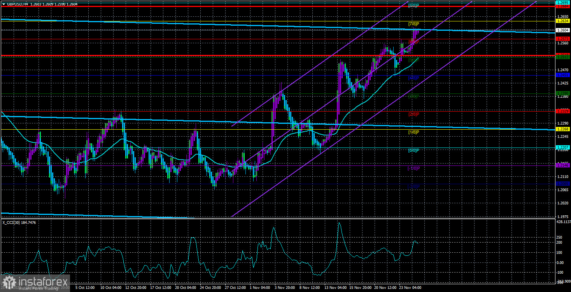Click the blue 1.2451 level tag
The height and width of the screenshot is (292, 571).
(x=562, y=75)
